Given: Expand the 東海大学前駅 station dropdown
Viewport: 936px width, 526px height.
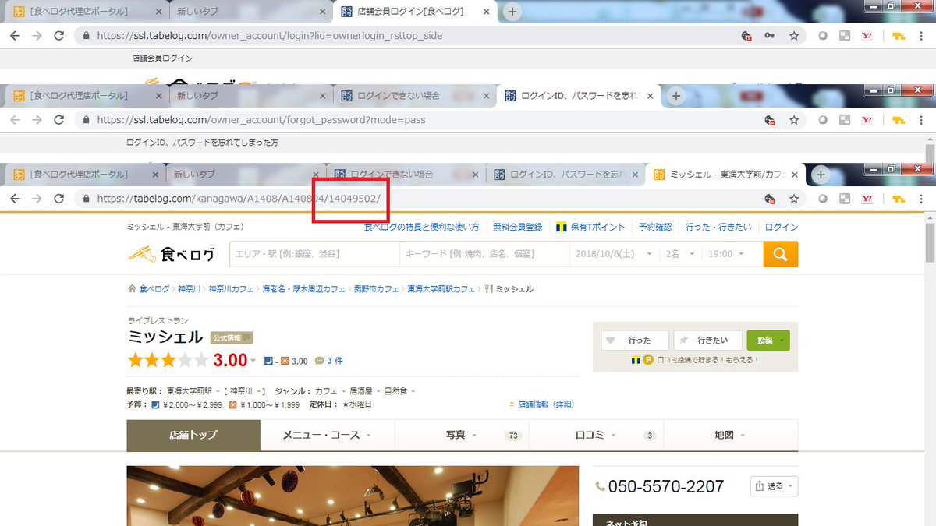Looking at the screenshot, I should click(x=218, y=391).
